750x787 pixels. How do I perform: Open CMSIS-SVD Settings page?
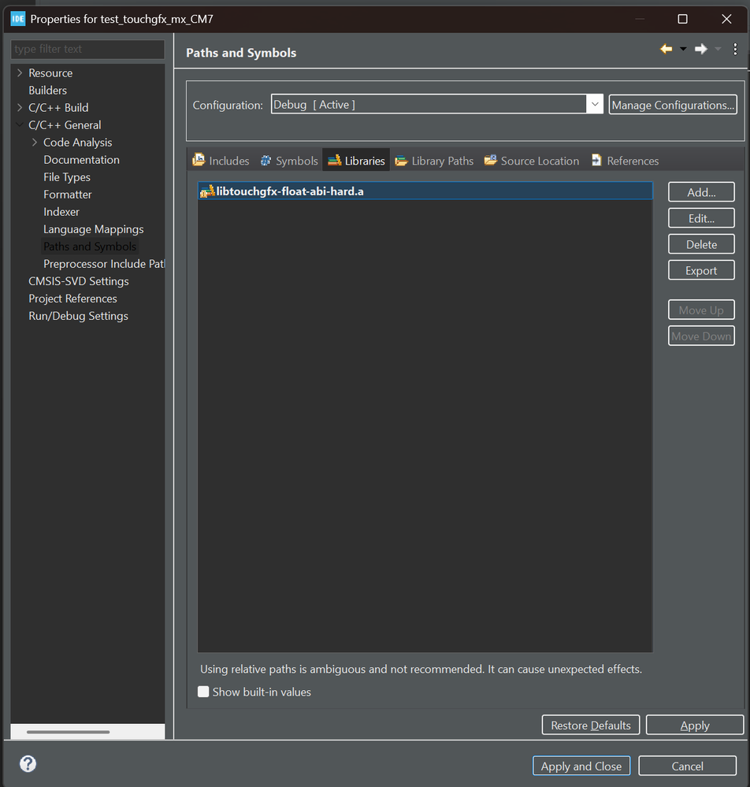point(79,281)
